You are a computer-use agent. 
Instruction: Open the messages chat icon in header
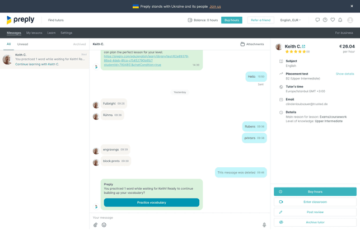pyautogui.click(x=317, y=20)
